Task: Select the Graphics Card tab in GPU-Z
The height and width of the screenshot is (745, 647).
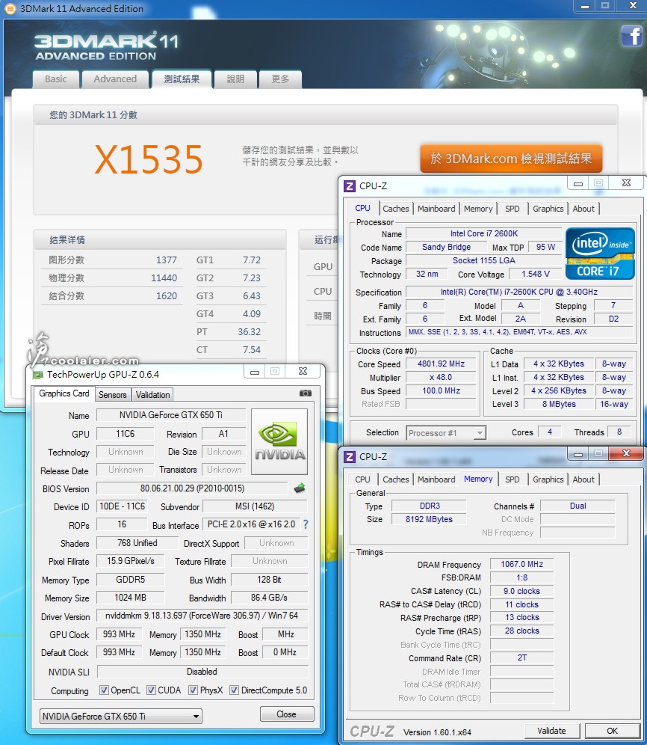Action: pyautogui.click(x=64, y=393)
